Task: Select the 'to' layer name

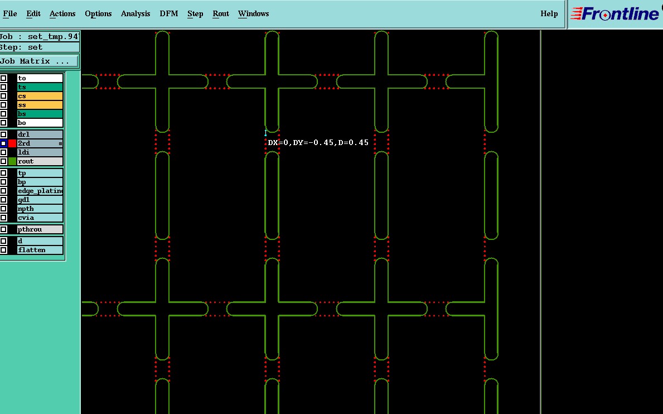Action: coord(40,78)
